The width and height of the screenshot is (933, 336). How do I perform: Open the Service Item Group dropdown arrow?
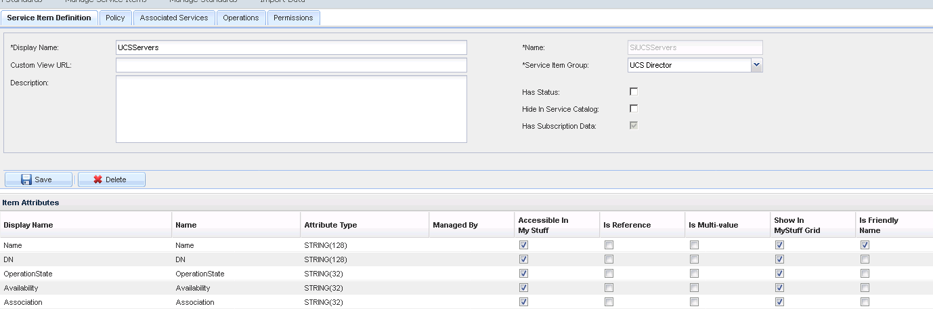point(757,65)
